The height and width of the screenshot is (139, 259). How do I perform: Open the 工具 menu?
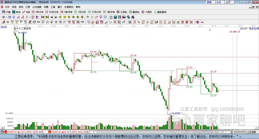53,7
